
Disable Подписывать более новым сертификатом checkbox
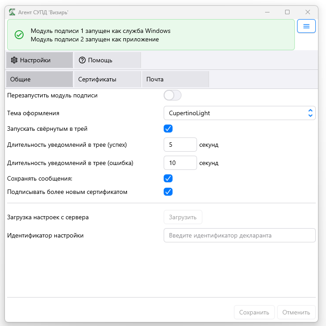(x=168, y=192)
